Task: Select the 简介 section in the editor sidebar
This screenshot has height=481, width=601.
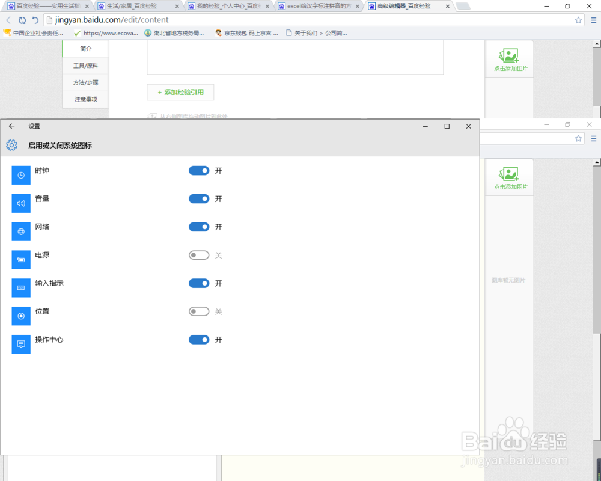Action: [85, 49]
